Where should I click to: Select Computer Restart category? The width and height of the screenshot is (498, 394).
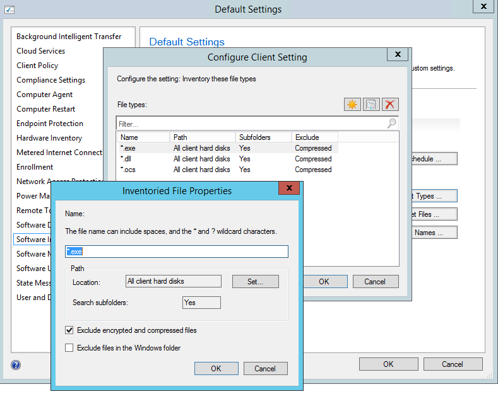point(45,109)
